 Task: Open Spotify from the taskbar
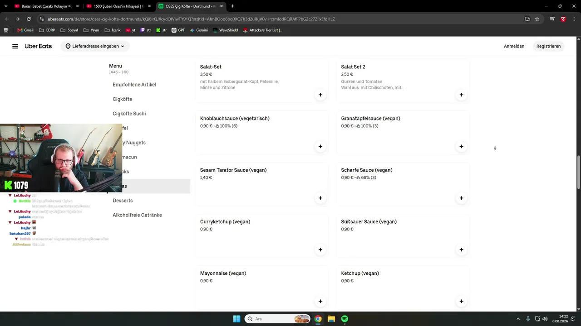(x=345, y=319)
